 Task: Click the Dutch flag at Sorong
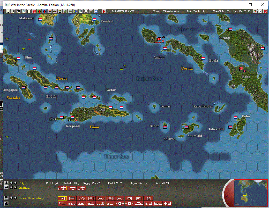tap(230, 29)
